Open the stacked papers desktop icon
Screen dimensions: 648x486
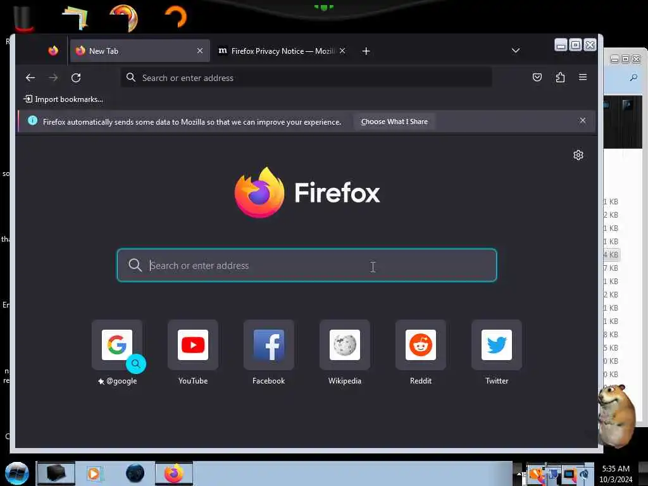pos(75,18)
